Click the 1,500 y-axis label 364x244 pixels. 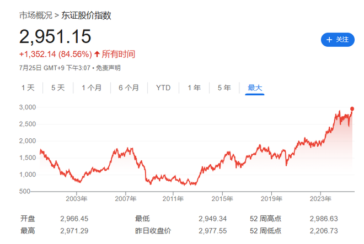click(28, 158)
